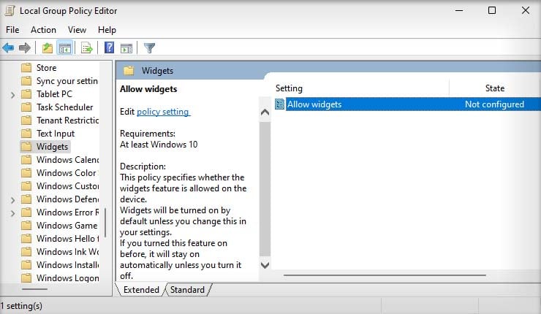Screen dimensions: 541x314
Task: Click the Back arrow toolbar icon
Action: (x=8, y=48)
